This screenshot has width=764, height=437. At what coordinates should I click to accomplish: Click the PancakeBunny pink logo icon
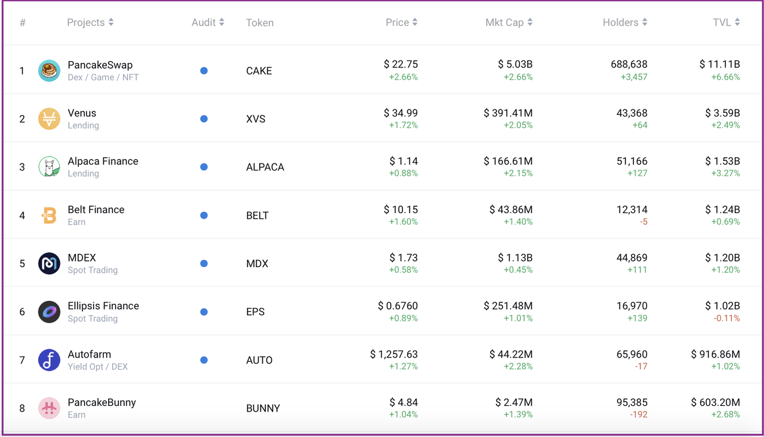pyautogui.click(x=49, y=408)
